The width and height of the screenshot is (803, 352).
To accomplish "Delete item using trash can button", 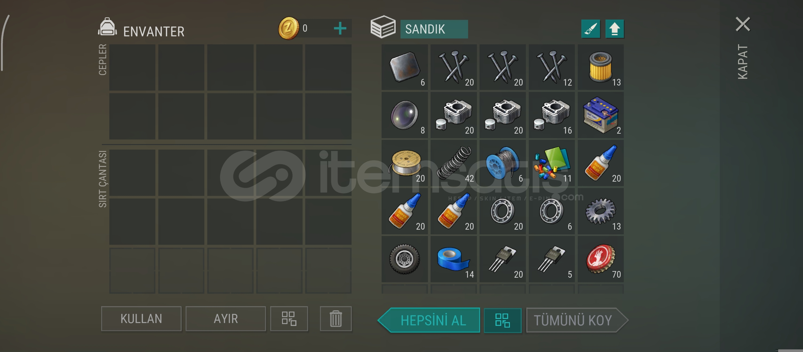I will coord(336,319).
